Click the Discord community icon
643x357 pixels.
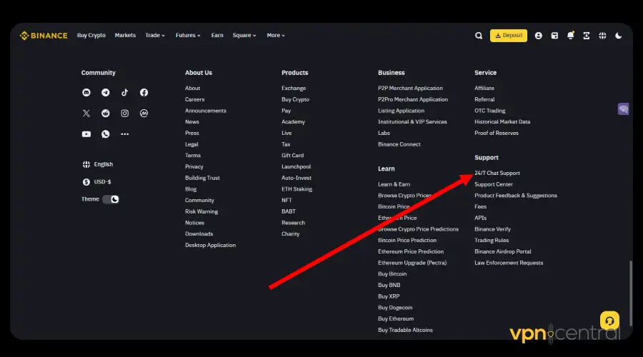[86, 93]
